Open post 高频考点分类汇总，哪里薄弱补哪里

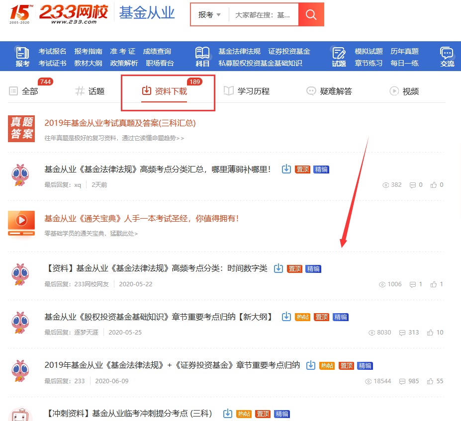click(x=158, y=169)
